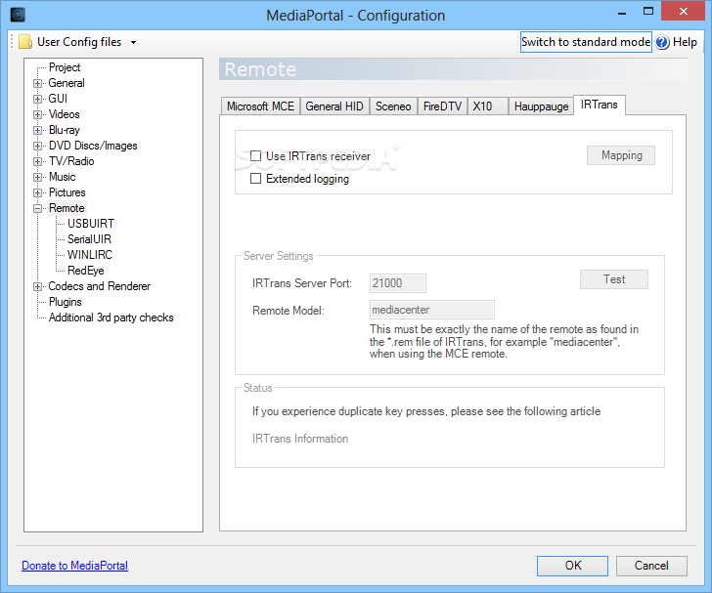Close the MediaPortal Configuration window
The width and height of the screenshot is (712, 593).
click(x=684, y=11)
